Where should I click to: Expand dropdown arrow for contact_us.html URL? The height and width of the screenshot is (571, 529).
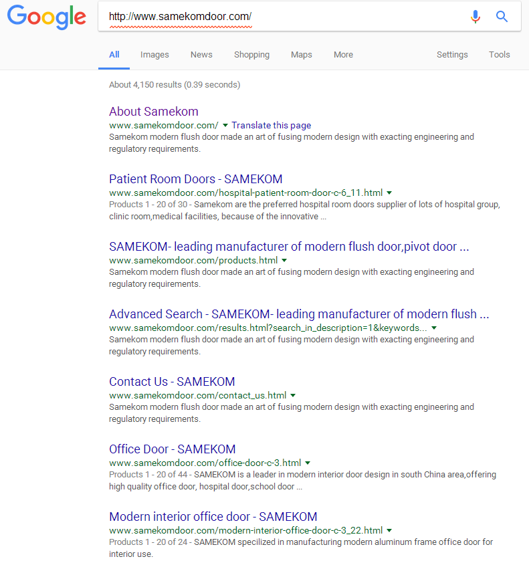tap(293, 395)
